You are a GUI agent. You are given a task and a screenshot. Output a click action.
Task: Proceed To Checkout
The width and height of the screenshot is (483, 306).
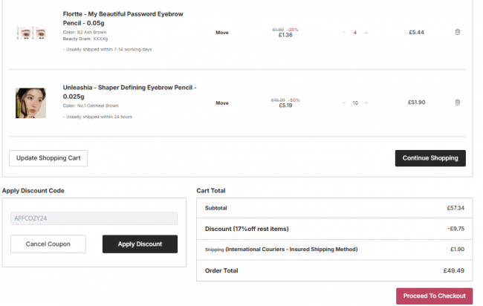(435, 296)
